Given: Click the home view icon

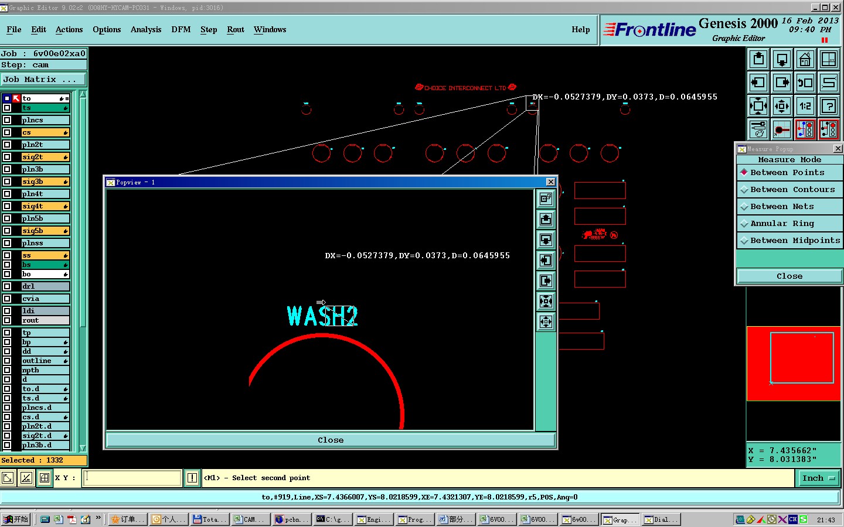Looking at the screenshot, I should click(805, 59).
